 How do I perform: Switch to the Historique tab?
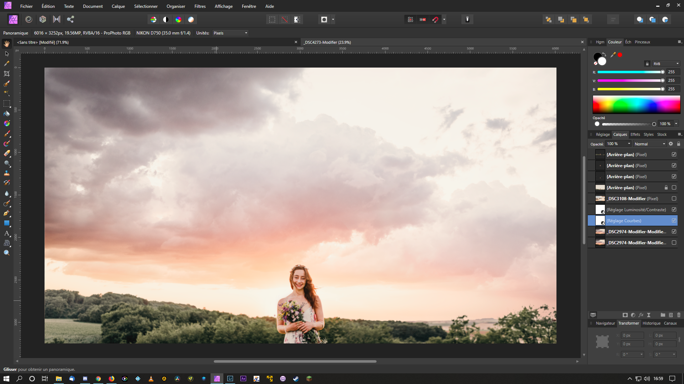(x=651, y=323)
